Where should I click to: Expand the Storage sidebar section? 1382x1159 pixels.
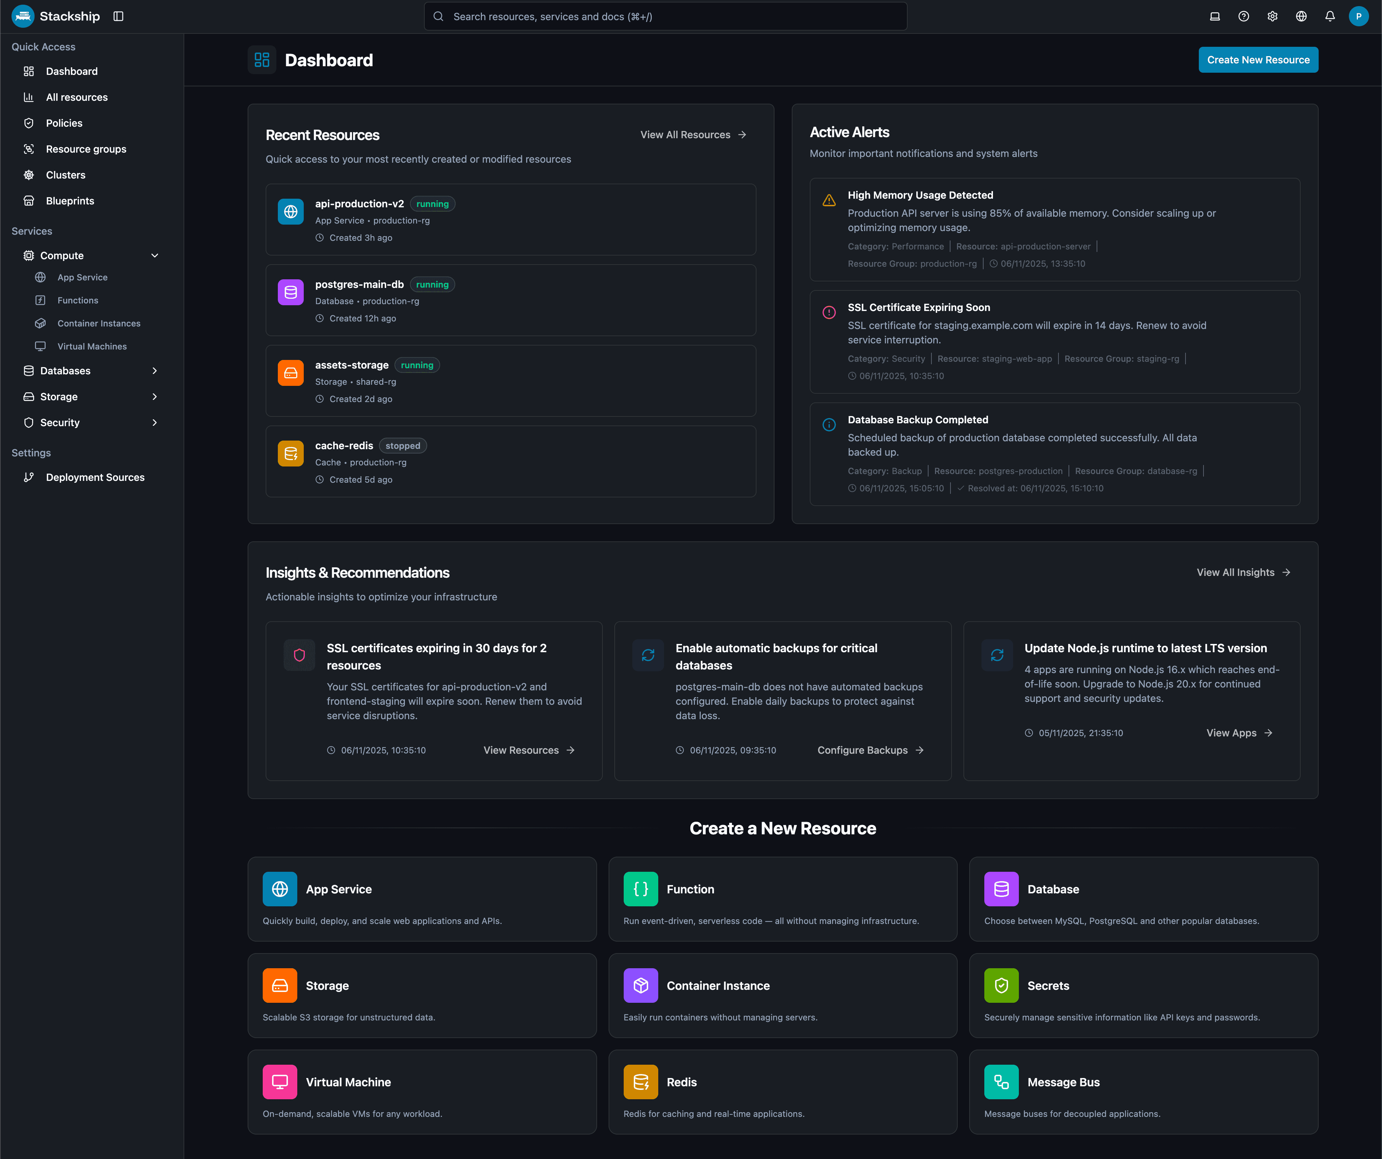coord(155,396)
